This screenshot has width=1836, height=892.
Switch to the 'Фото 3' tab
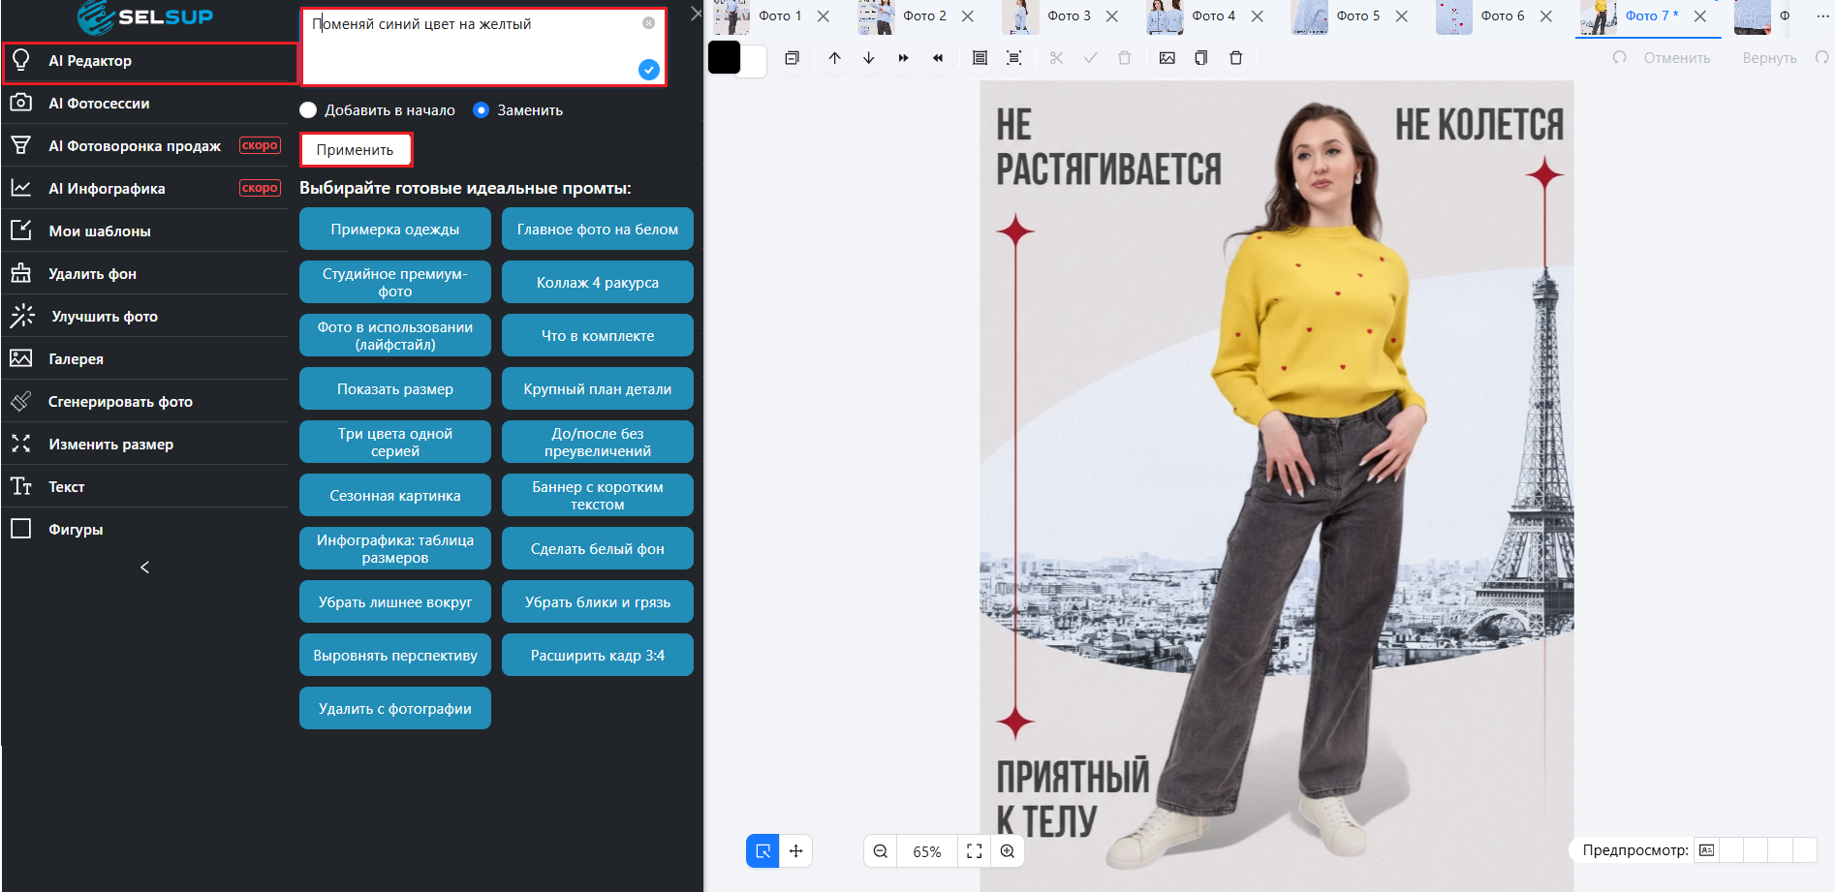[1068, 16]
